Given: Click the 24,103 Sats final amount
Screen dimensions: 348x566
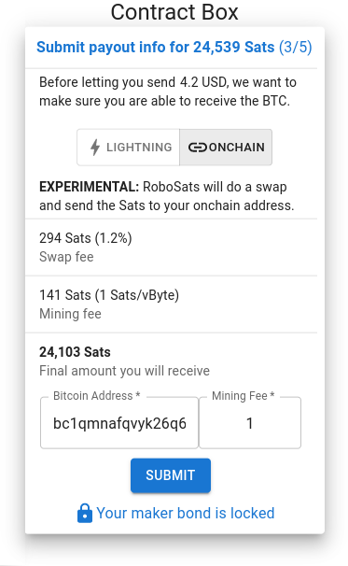Looking at the screenshot, I should coord(75,352).
